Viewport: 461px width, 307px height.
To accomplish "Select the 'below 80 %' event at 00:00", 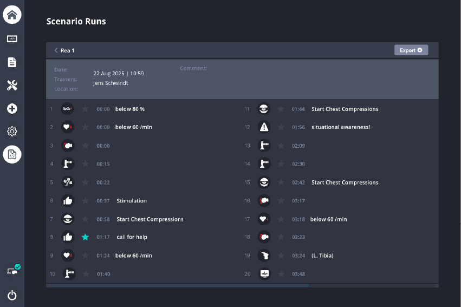I will (129, 109).
